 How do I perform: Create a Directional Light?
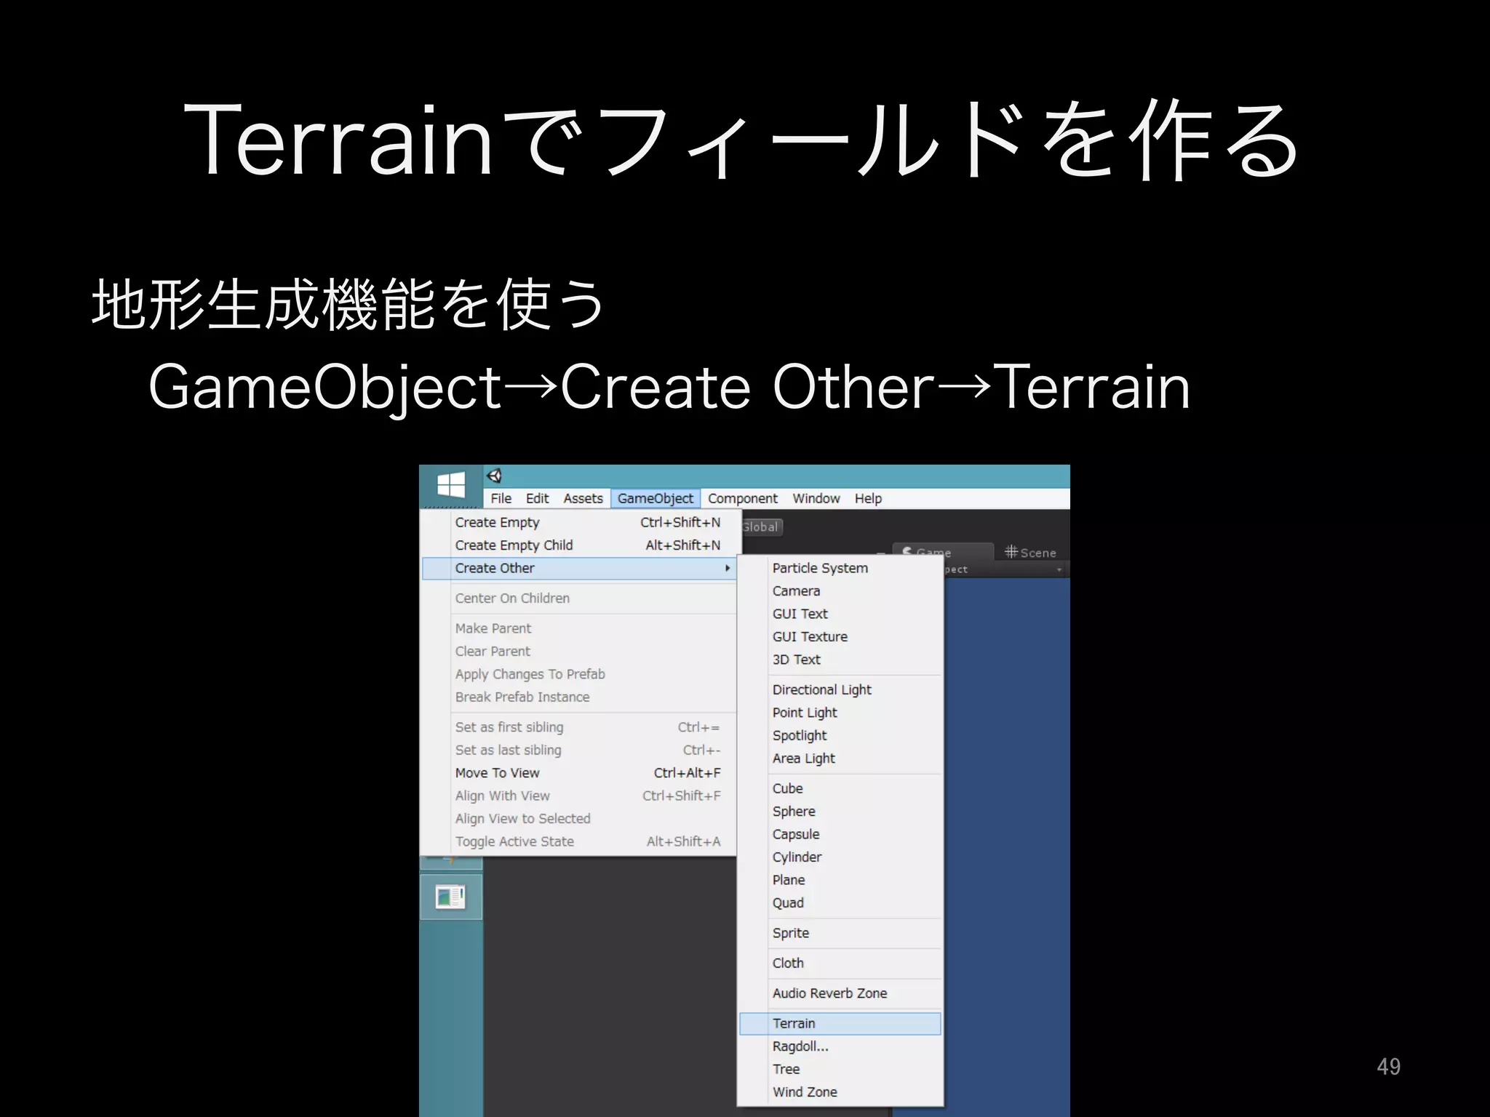(840, 689)
